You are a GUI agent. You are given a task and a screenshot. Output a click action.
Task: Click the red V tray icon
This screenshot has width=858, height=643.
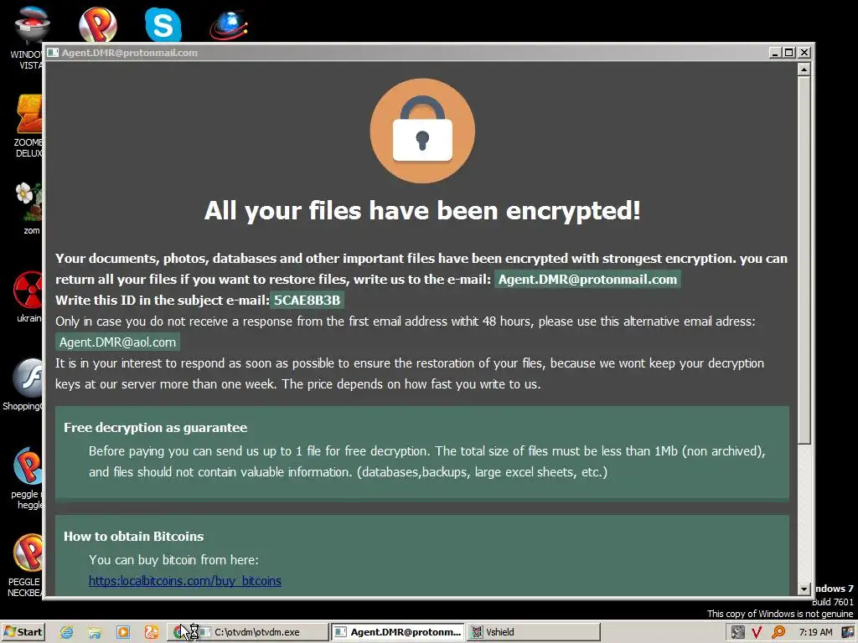[x=757, y=632]
